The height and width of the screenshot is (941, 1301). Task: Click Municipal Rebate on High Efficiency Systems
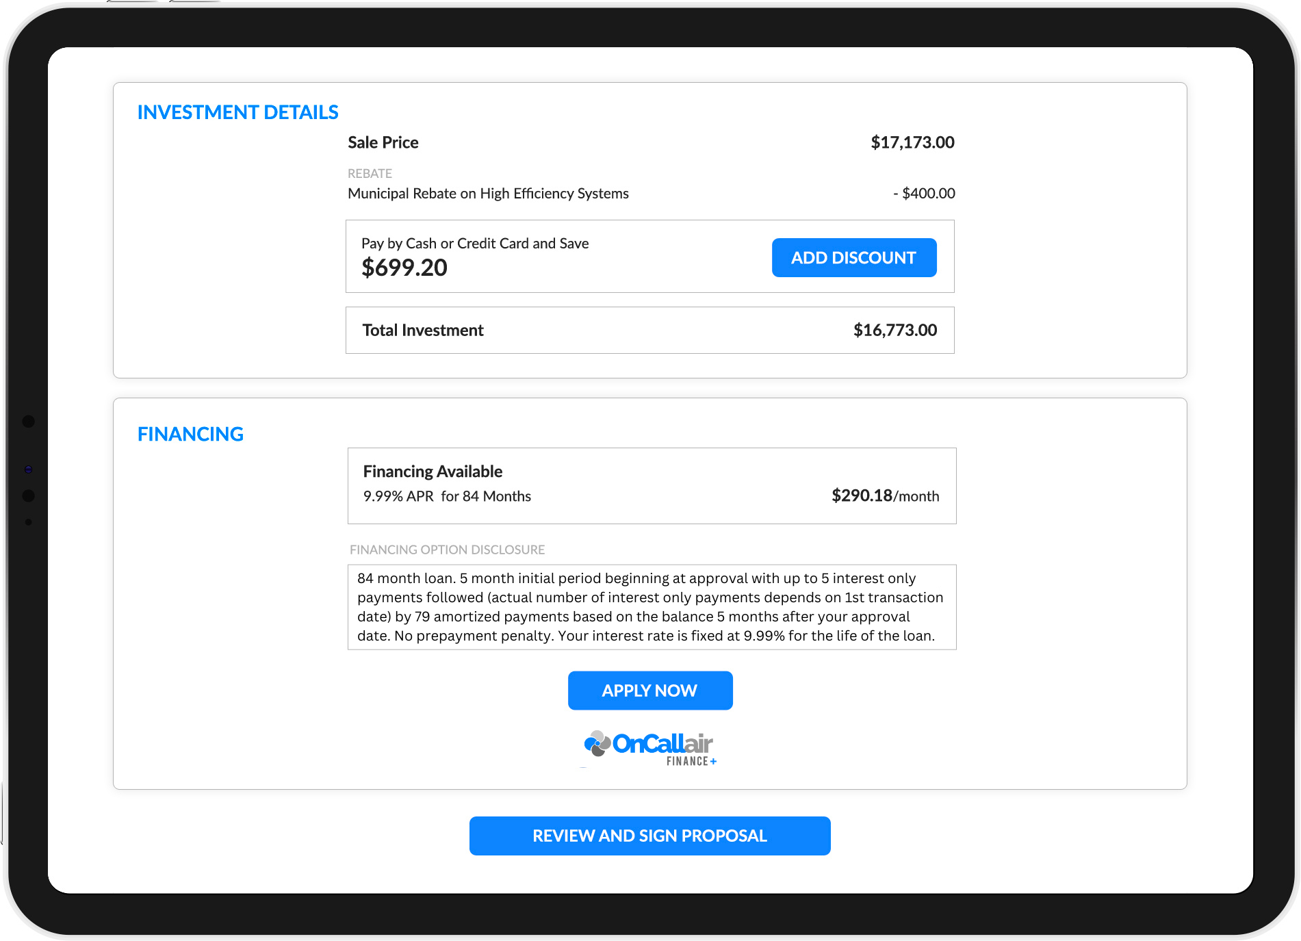pyautogui.click(x=488, y=194)
